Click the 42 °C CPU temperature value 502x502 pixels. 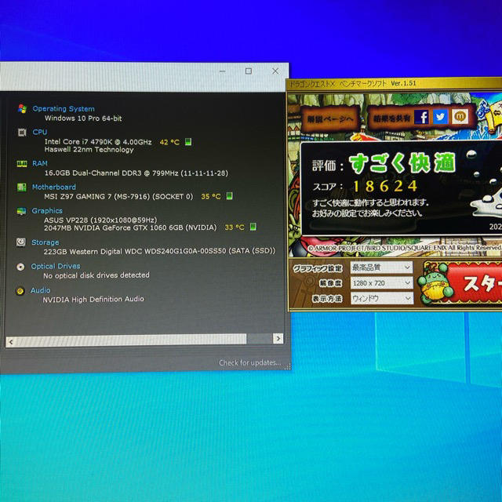coord(169,142)
